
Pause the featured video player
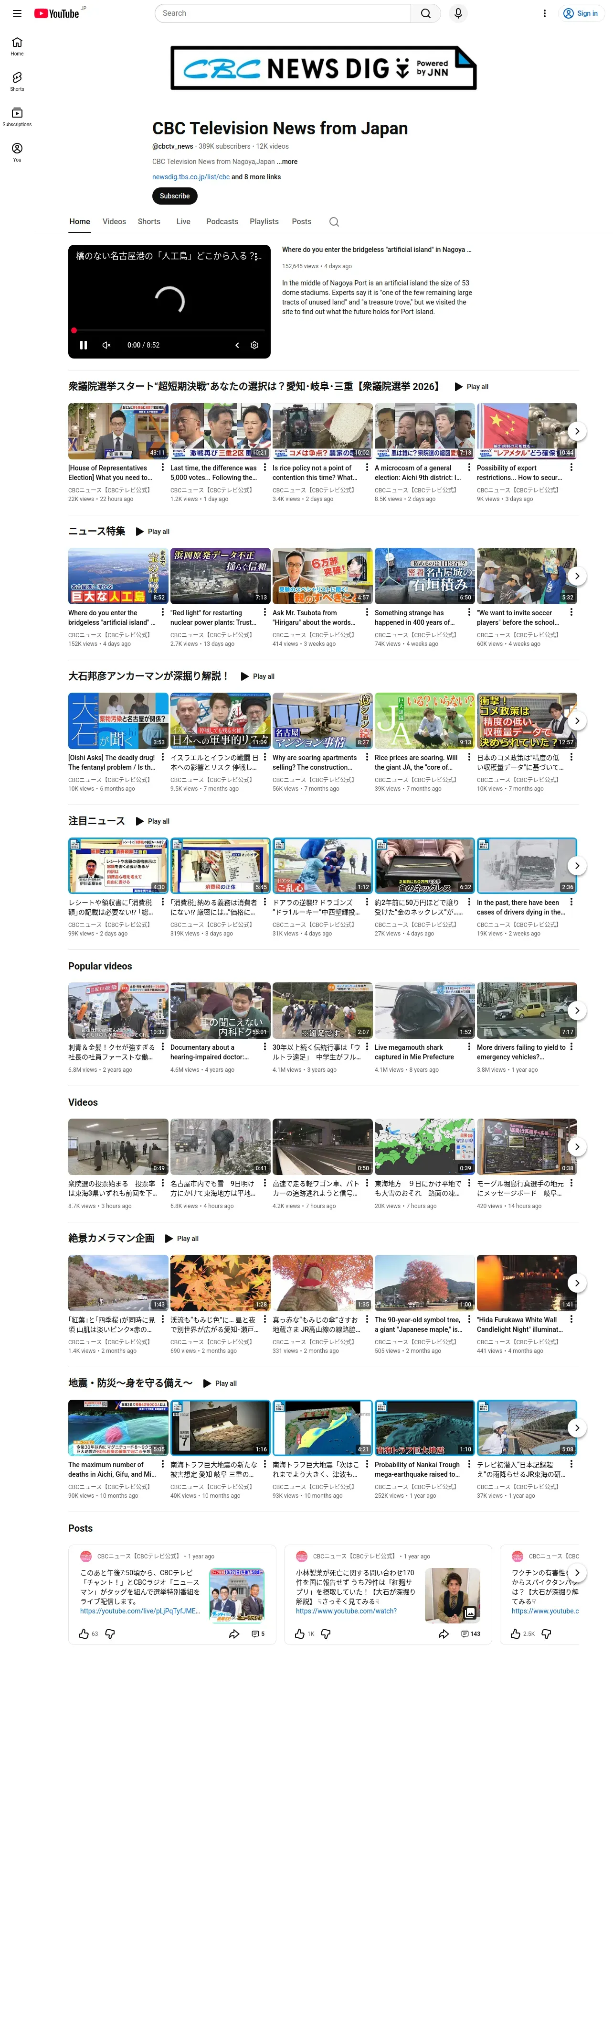[x=83, y=345]
